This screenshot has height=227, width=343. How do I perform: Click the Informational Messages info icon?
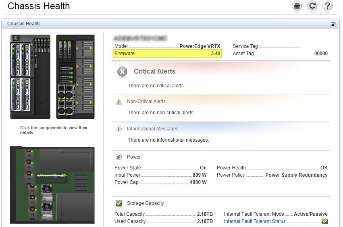click(x=119, y=129)
